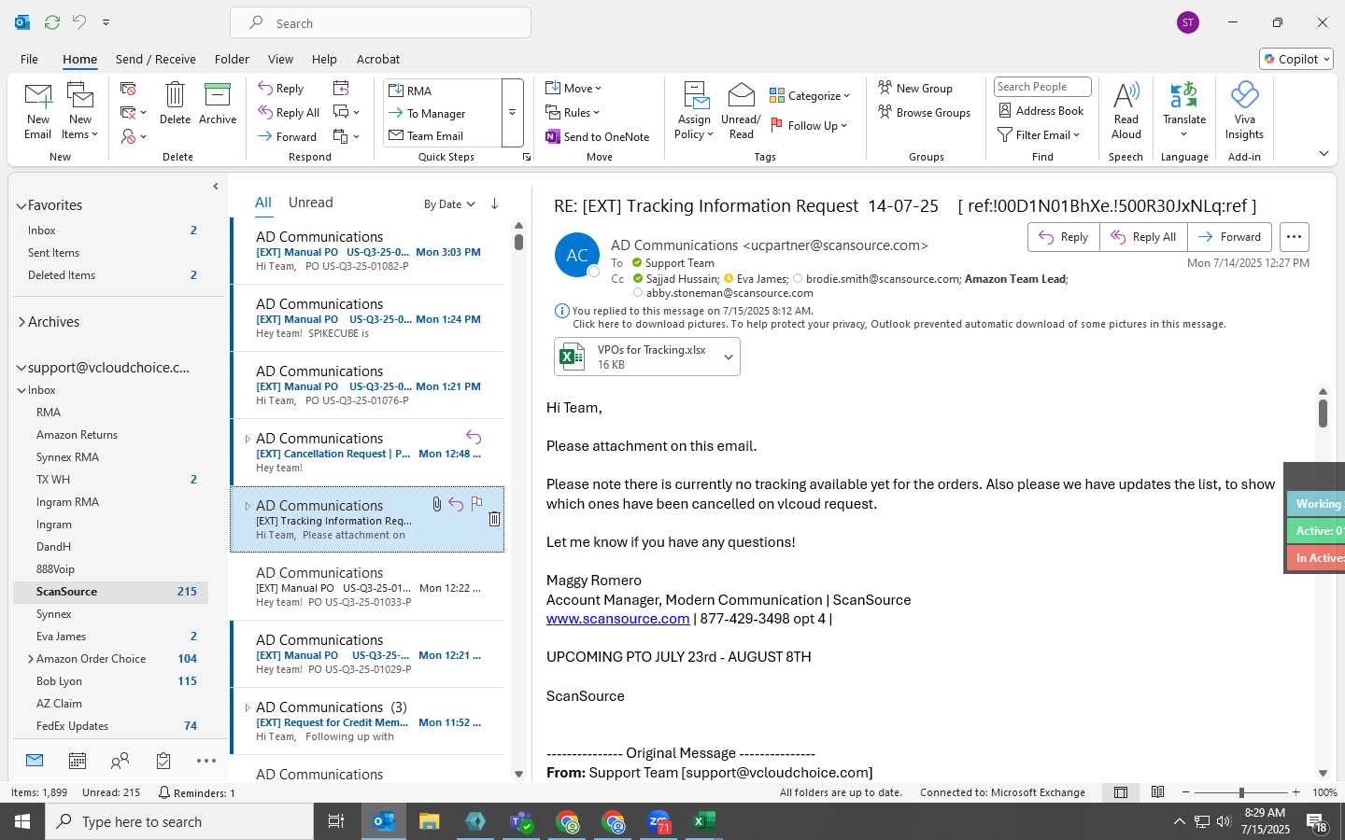The width and height of the screenshot is (1345, 840).
Task: Adjust the zoom slider in status bar
Action: pyautogui.click(x=1241, y=792)
